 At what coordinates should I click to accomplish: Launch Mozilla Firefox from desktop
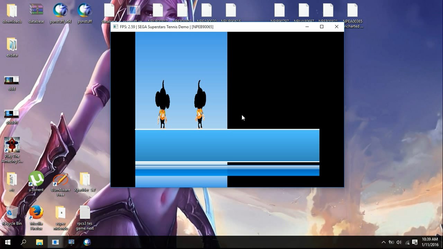click(36, 213)
